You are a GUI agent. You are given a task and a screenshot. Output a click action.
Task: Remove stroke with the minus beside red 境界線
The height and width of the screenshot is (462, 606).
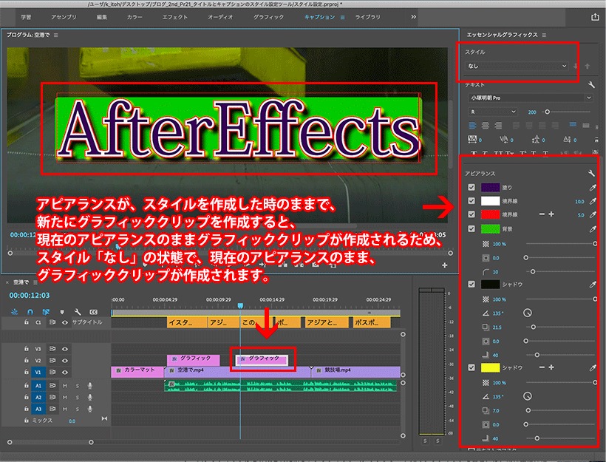pyautogui.click(x=542, y=214)
